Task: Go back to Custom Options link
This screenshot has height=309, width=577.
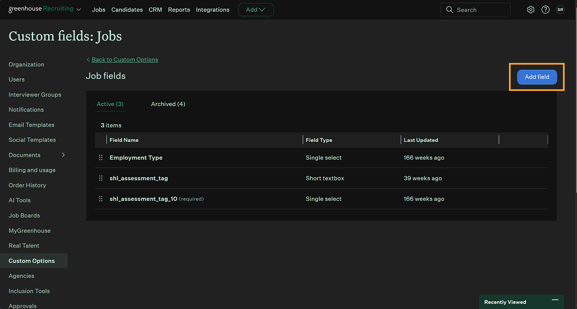Action: pyautogui.click(x=125, y=60)
